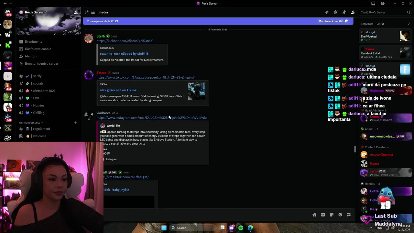Open the server icon with 541 badge
The width and height of the screenshot is (414, 233).
pos(8,117)
